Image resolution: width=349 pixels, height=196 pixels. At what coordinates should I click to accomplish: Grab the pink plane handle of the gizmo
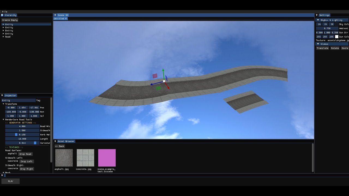coord(155,76)
